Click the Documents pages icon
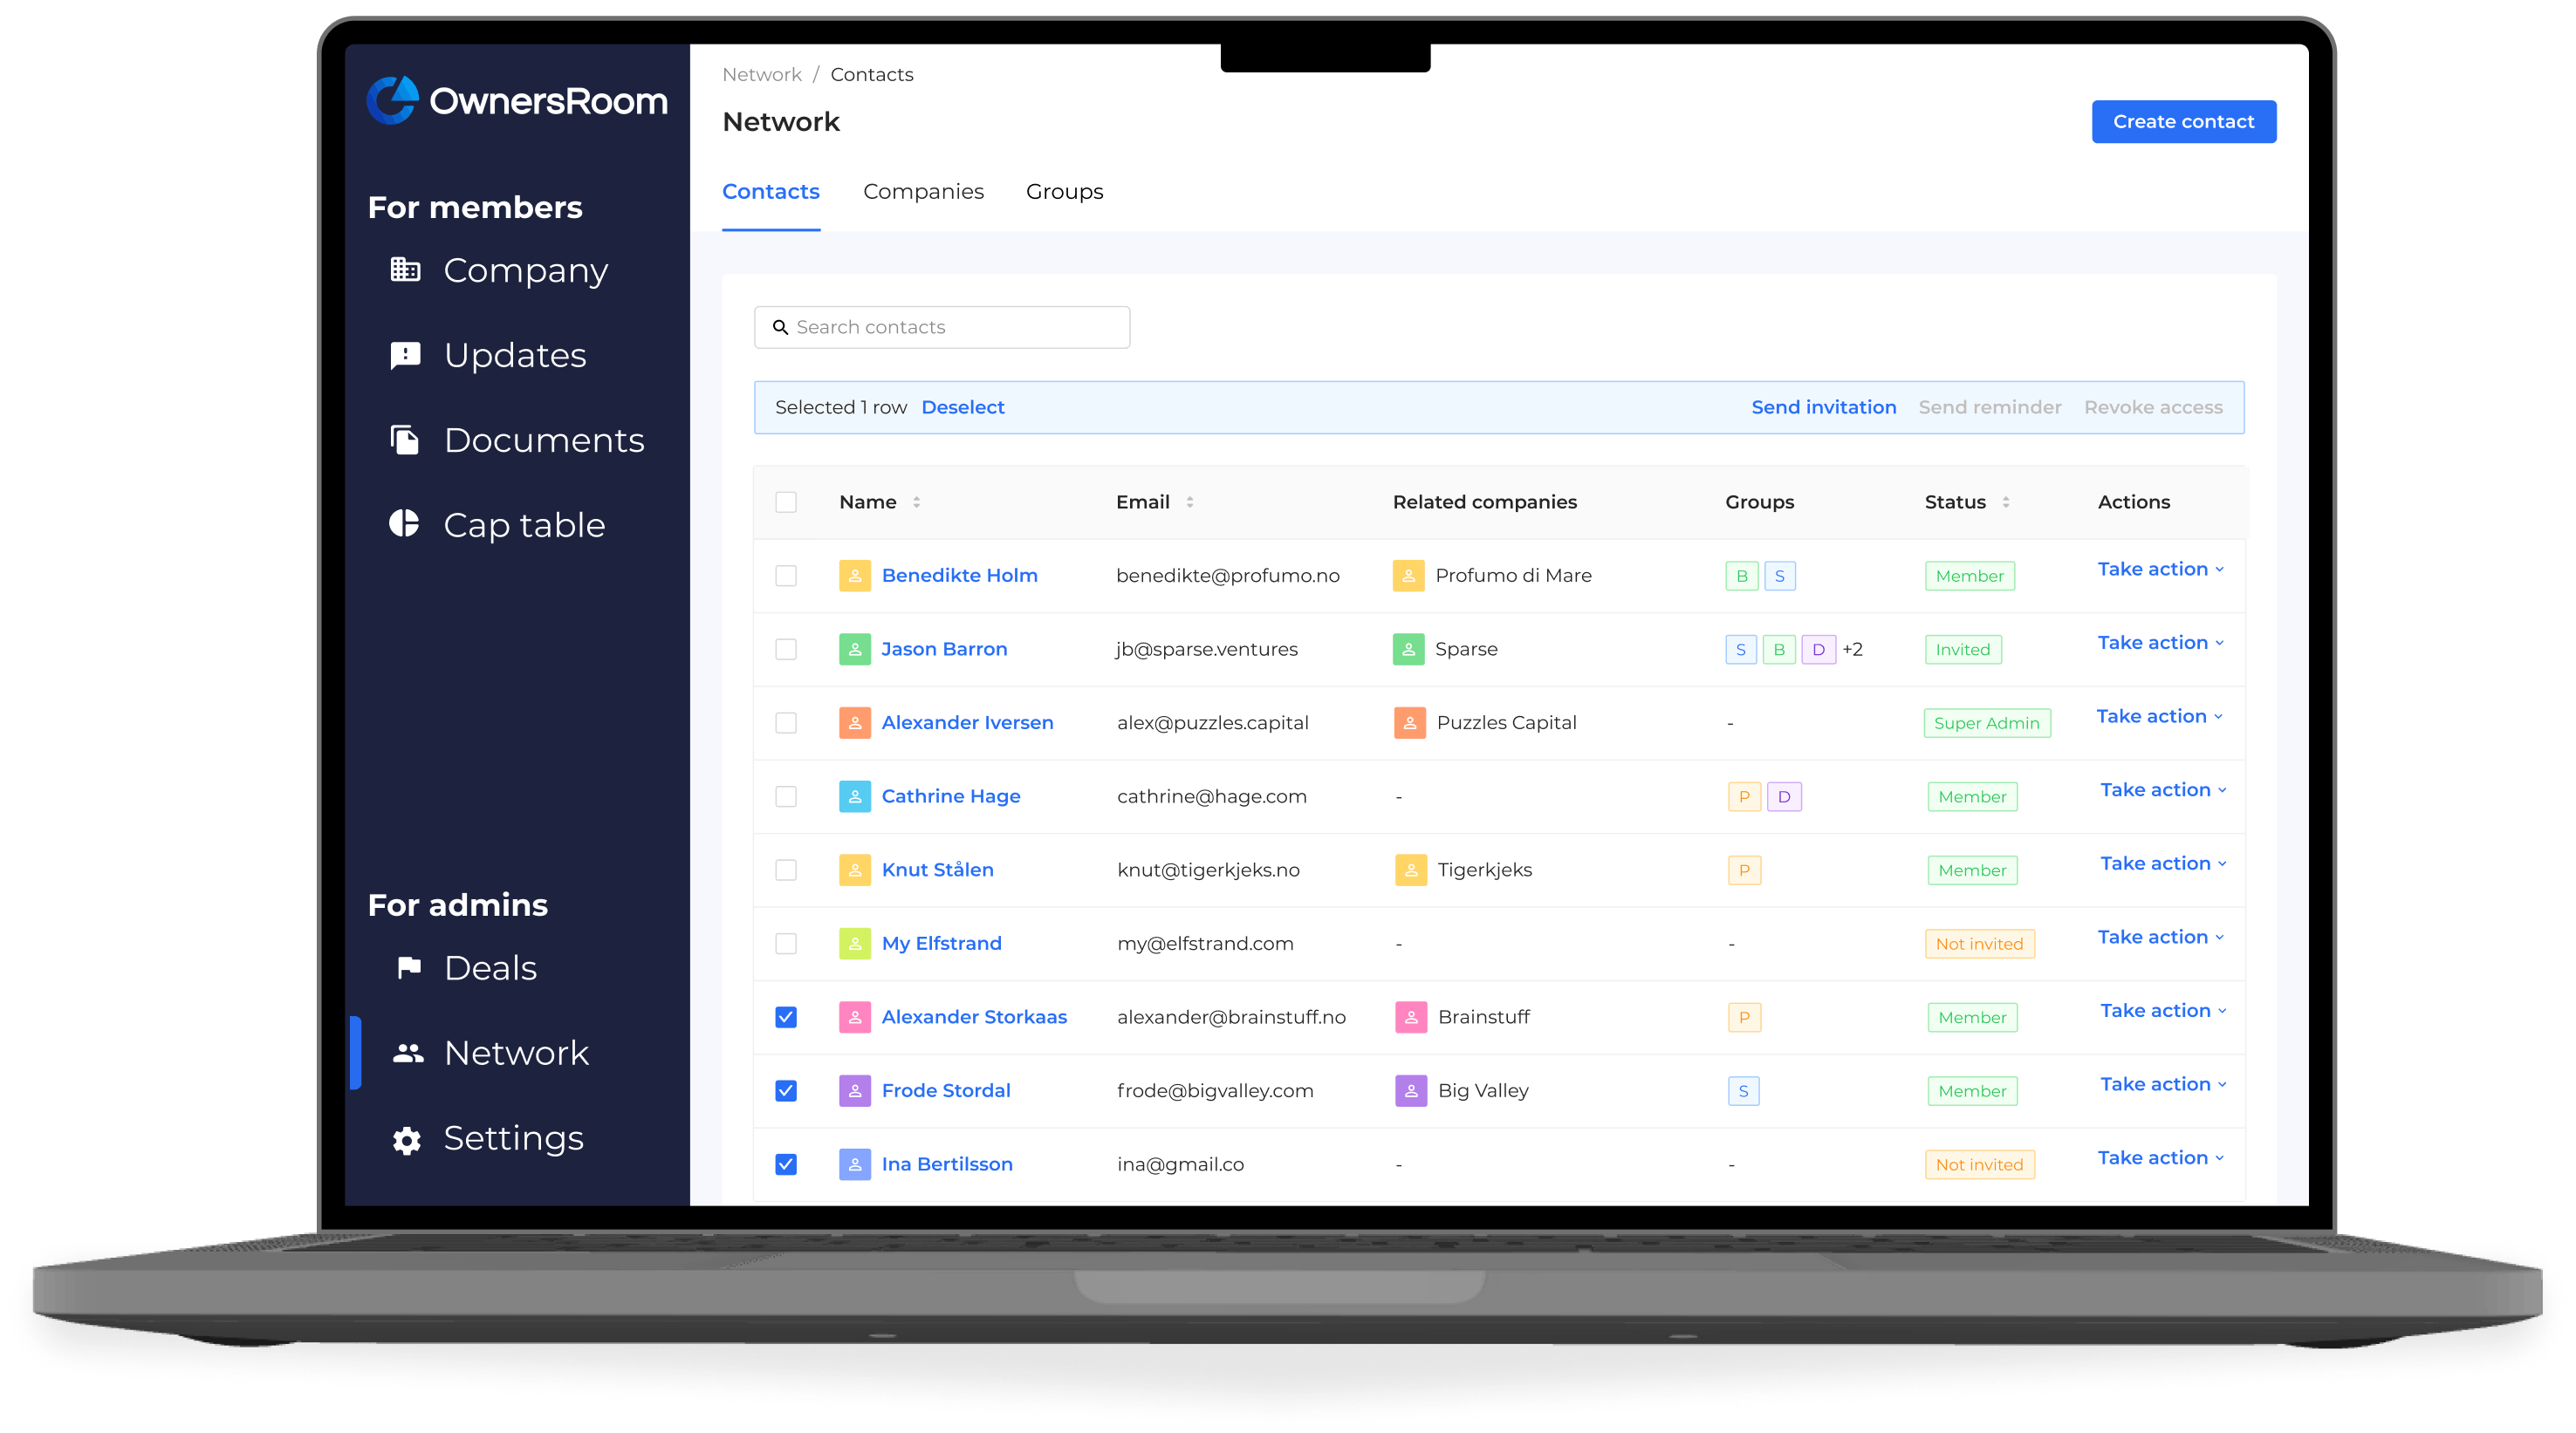 (x=405, y=440)
